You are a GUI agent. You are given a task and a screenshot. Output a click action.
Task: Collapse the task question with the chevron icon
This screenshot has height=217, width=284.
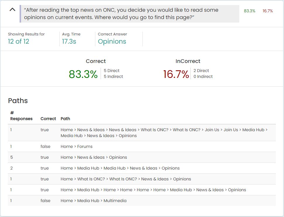tap(12, 10)
